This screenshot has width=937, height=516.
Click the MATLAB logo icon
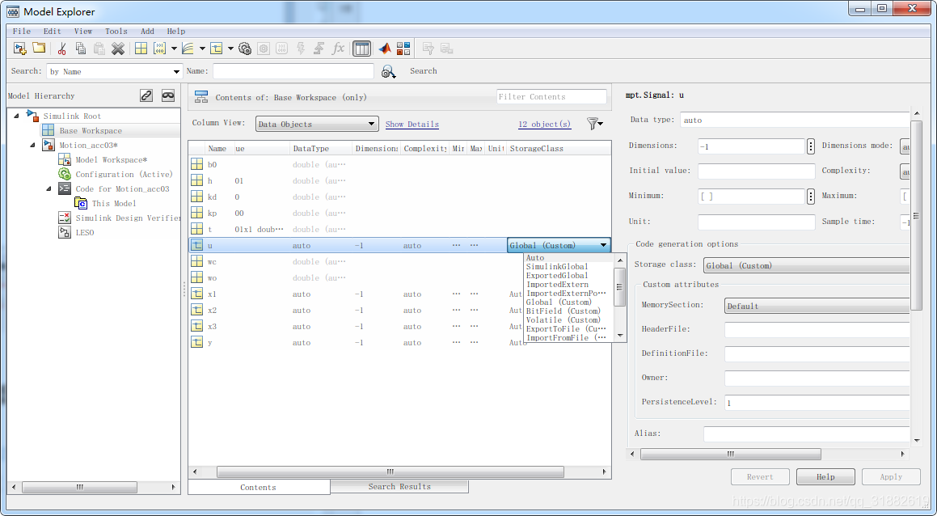385,49
